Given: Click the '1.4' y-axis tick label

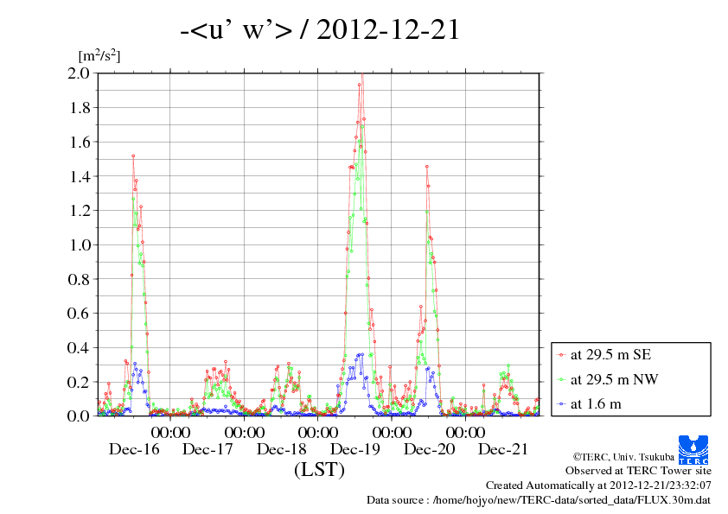Looking at the screenshot, I should click(x=79, y=176).
